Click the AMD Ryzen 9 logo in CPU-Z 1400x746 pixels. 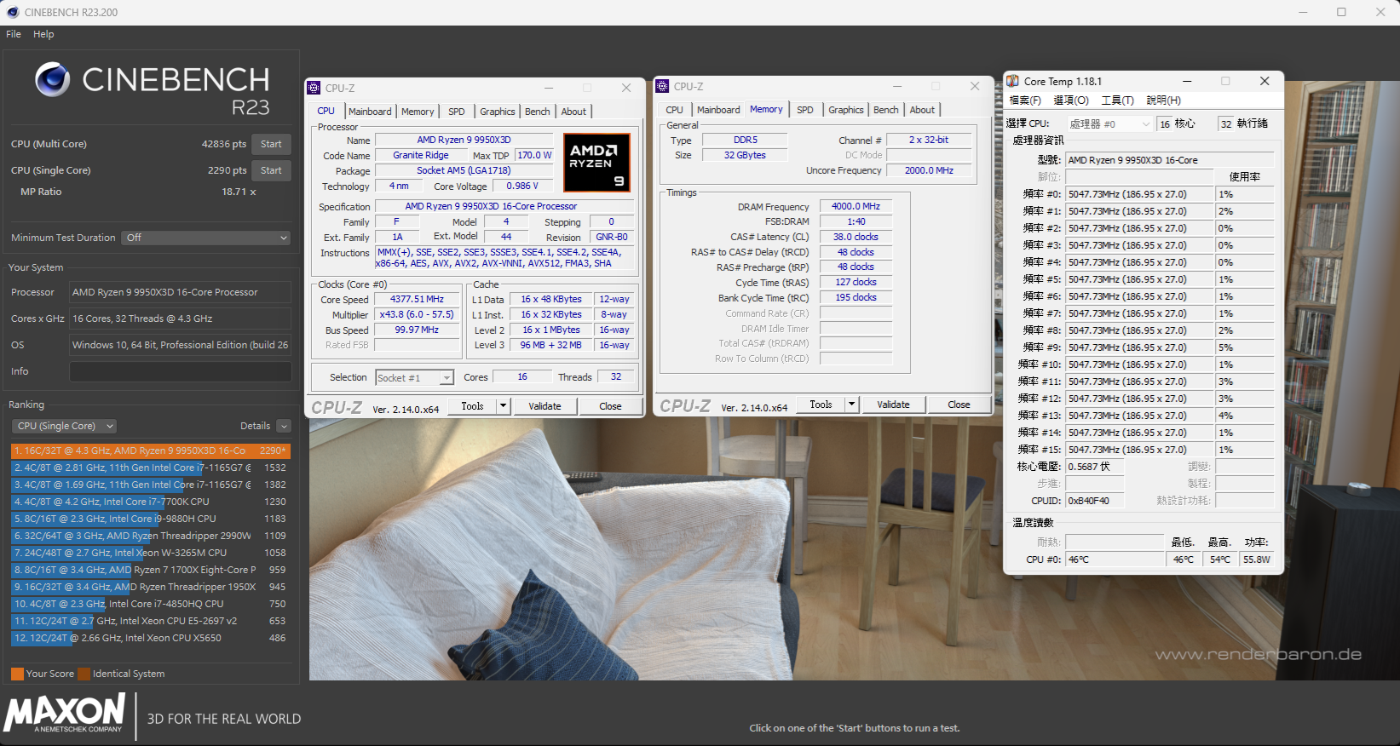point(596,162)
